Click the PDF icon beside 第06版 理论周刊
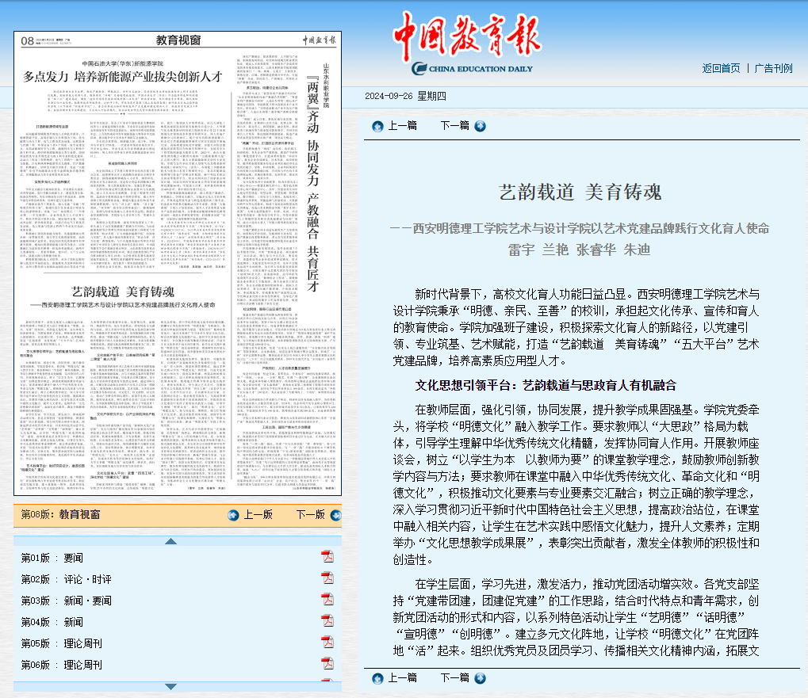The height and width of the screenshot is (698, 808). [327, 664]
